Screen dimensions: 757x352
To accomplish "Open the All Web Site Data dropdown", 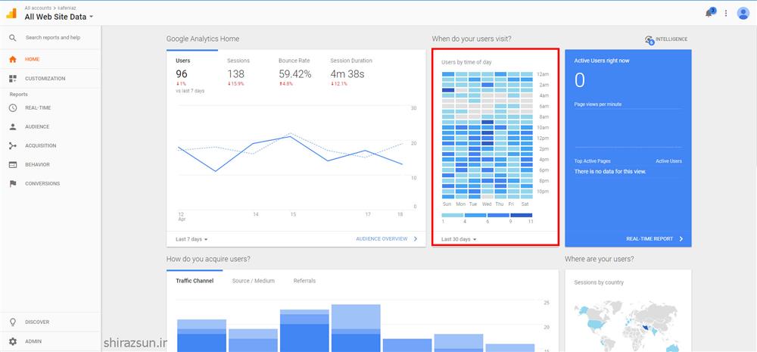I will pyautogui.click(x=59, y=17).
